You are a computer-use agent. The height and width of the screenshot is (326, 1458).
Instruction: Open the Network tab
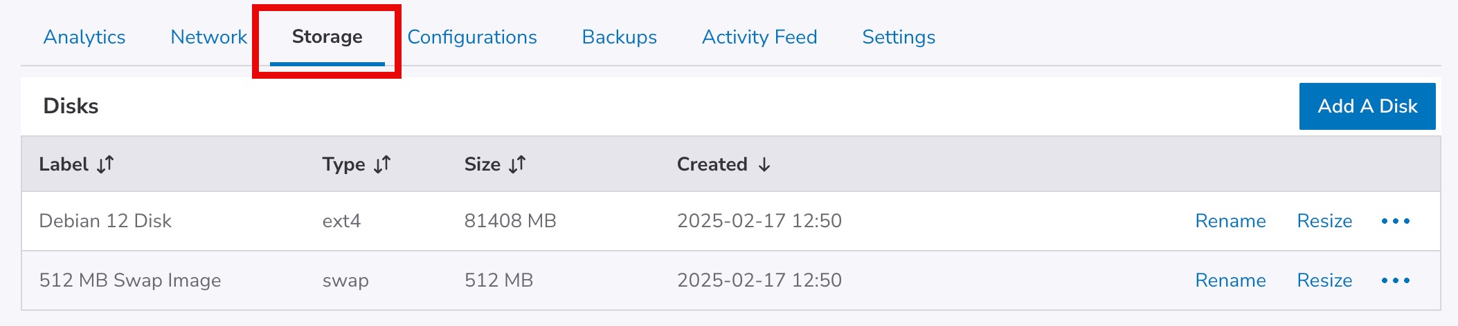coord(208,37)
